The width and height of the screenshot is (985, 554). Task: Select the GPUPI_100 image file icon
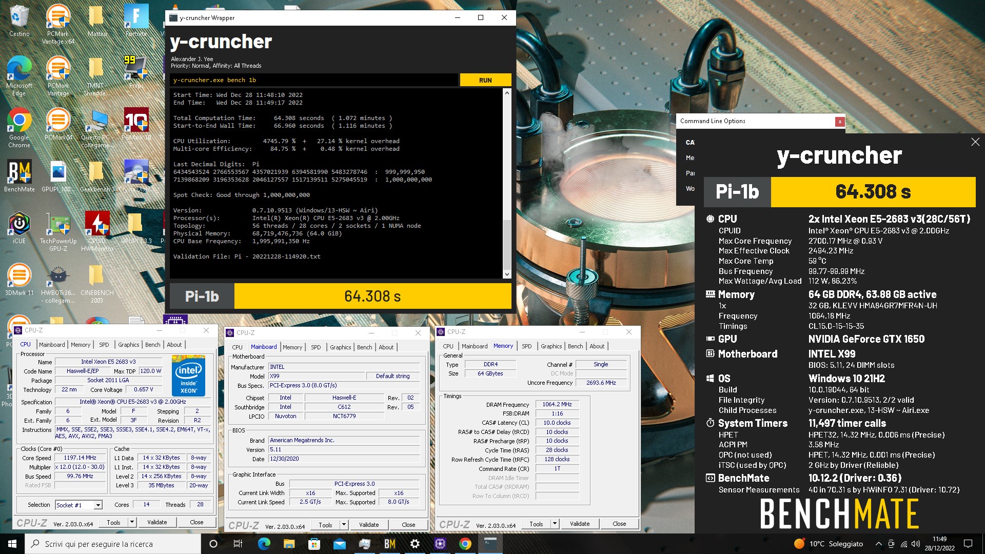(x=58, y=176)
